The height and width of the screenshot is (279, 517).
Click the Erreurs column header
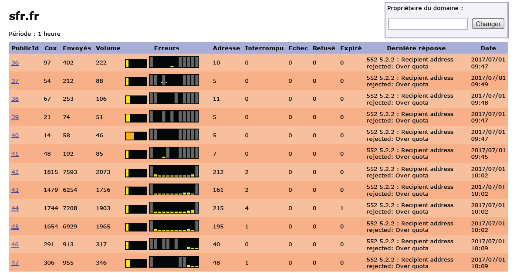coord(167,48)
